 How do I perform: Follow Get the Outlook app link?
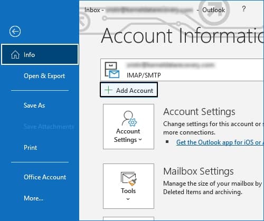point(220,142)
